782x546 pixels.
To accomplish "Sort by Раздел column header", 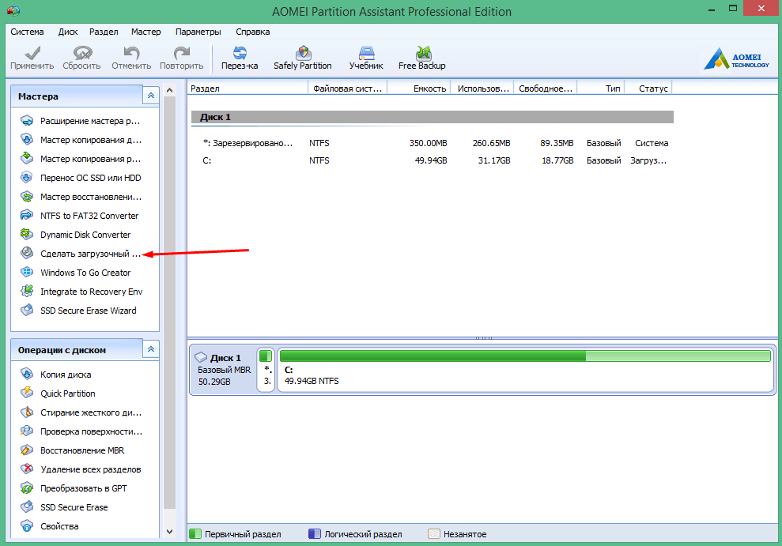I will tap(247, 88).
